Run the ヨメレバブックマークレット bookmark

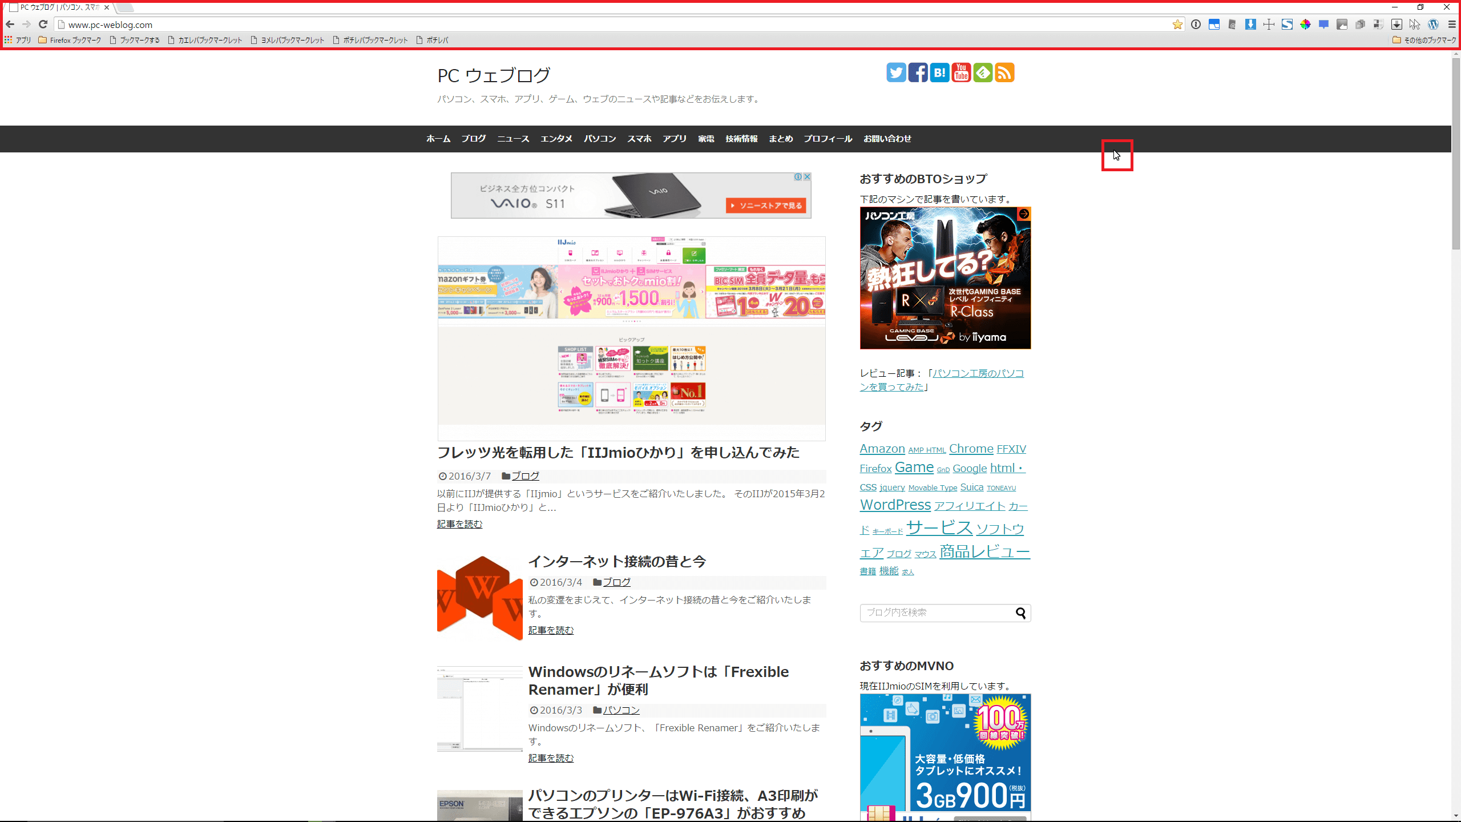(x=288, y=40)
